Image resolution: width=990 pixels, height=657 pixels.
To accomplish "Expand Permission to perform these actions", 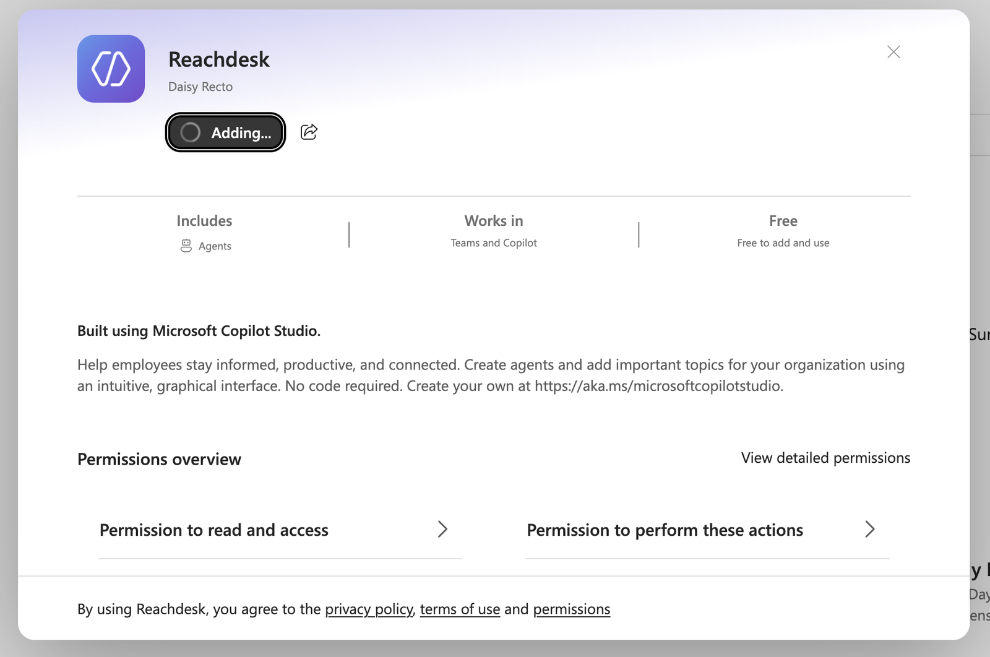I will tap(707, 530).
